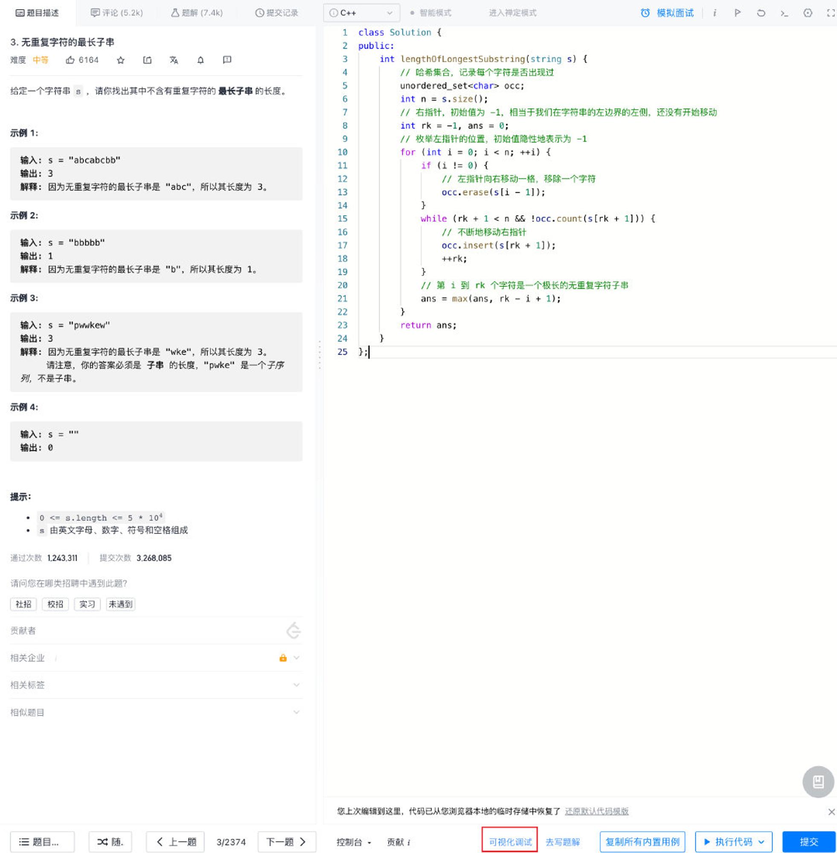Viewport: 837px width, 853px height.
Task: Click the 'unordered_set<char> occ;' line
Action: coord(462,86)
